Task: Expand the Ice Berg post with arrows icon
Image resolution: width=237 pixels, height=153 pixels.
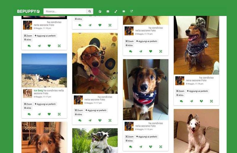Action: [x=59, y=114]
